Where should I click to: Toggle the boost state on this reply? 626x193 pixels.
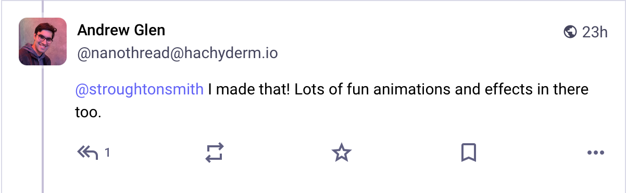coord(214,153)
